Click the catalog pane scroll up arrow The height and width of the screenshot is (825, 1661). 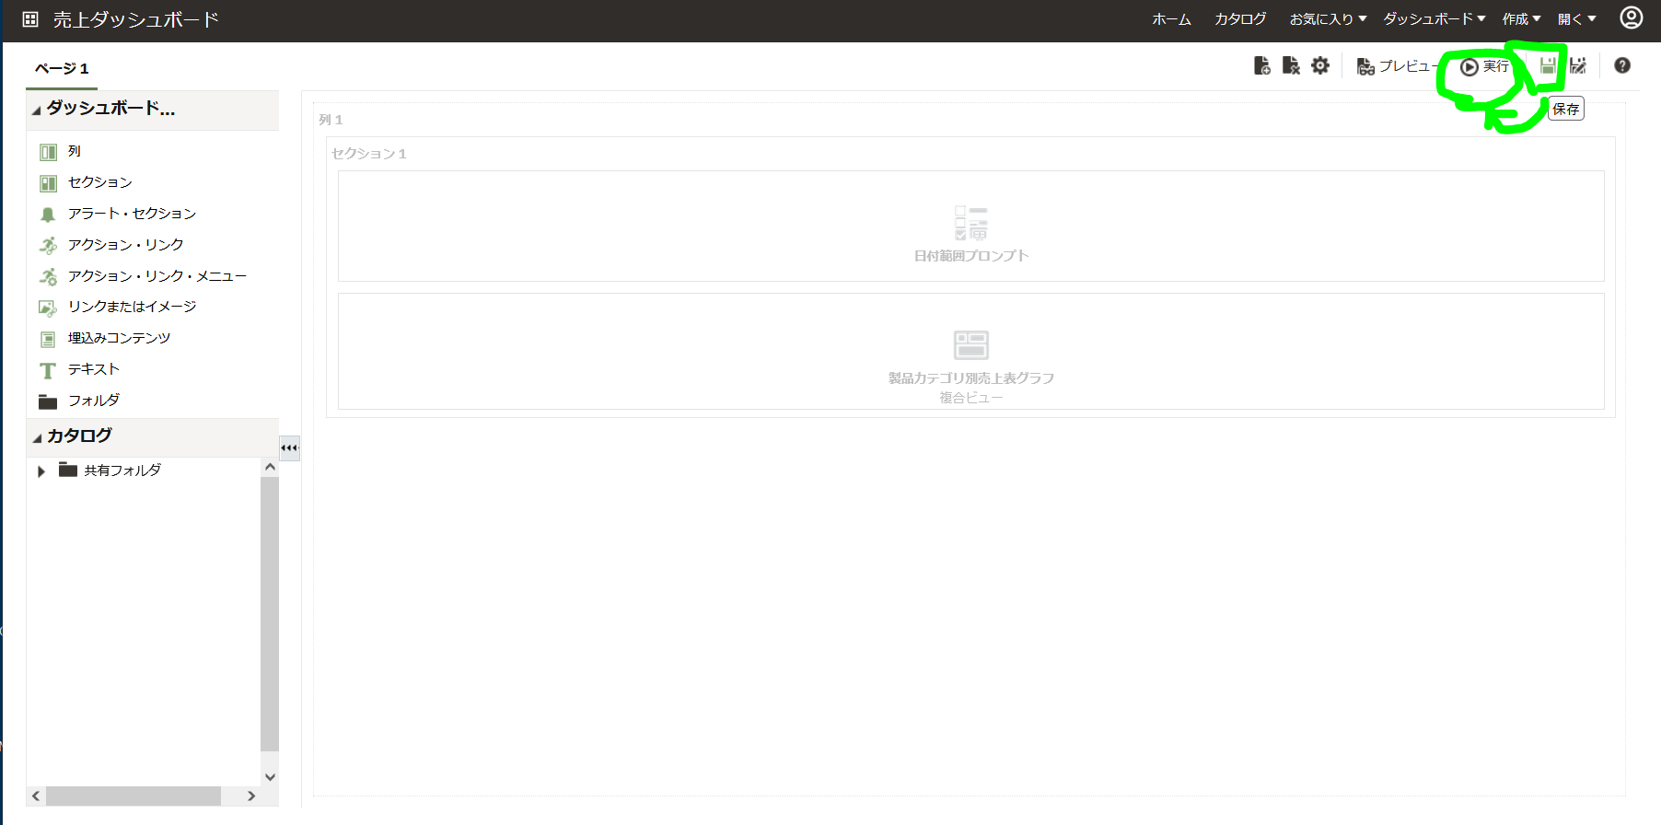coord(270,468)
